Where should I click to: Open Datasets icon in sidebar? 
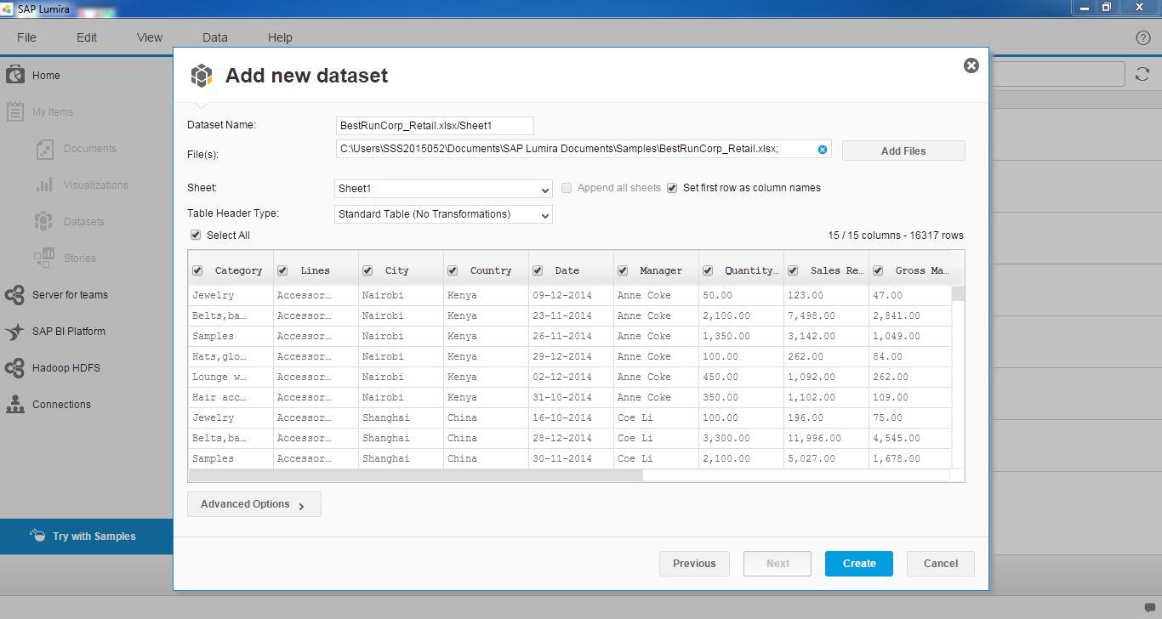coord(43,221)
